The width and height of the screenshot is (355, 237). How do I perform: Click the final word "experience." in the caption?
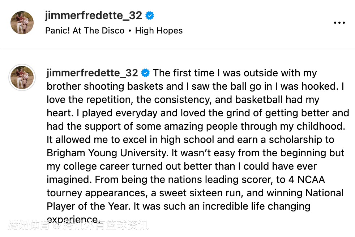point(73,219)
